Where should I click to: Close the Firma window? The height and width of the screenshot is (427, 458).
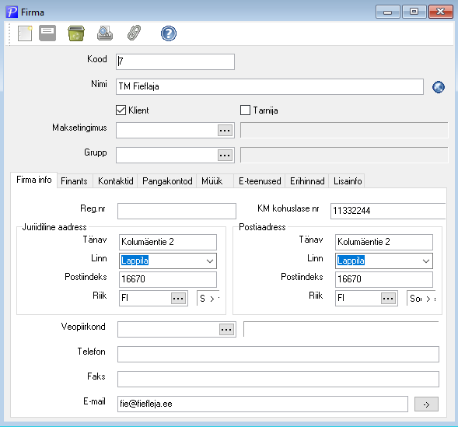[441, 12]
